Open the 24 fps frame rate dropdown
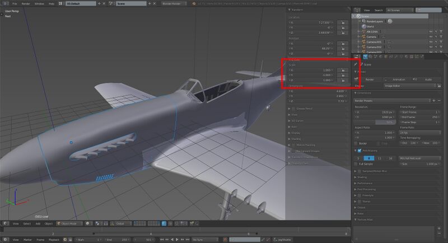The width and height of the screenshot is (448, 243). click(420, 133)
